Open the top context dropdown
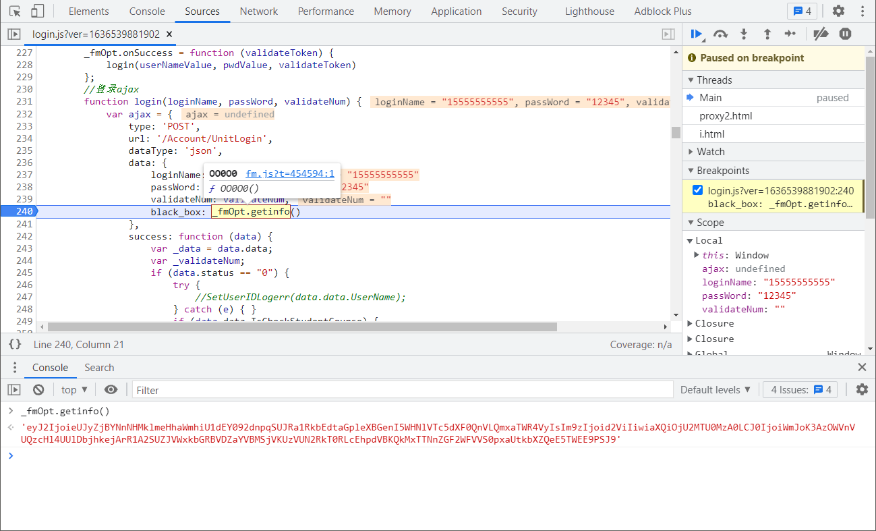Screen dimensions: 876x531 (x=74, y=390)
